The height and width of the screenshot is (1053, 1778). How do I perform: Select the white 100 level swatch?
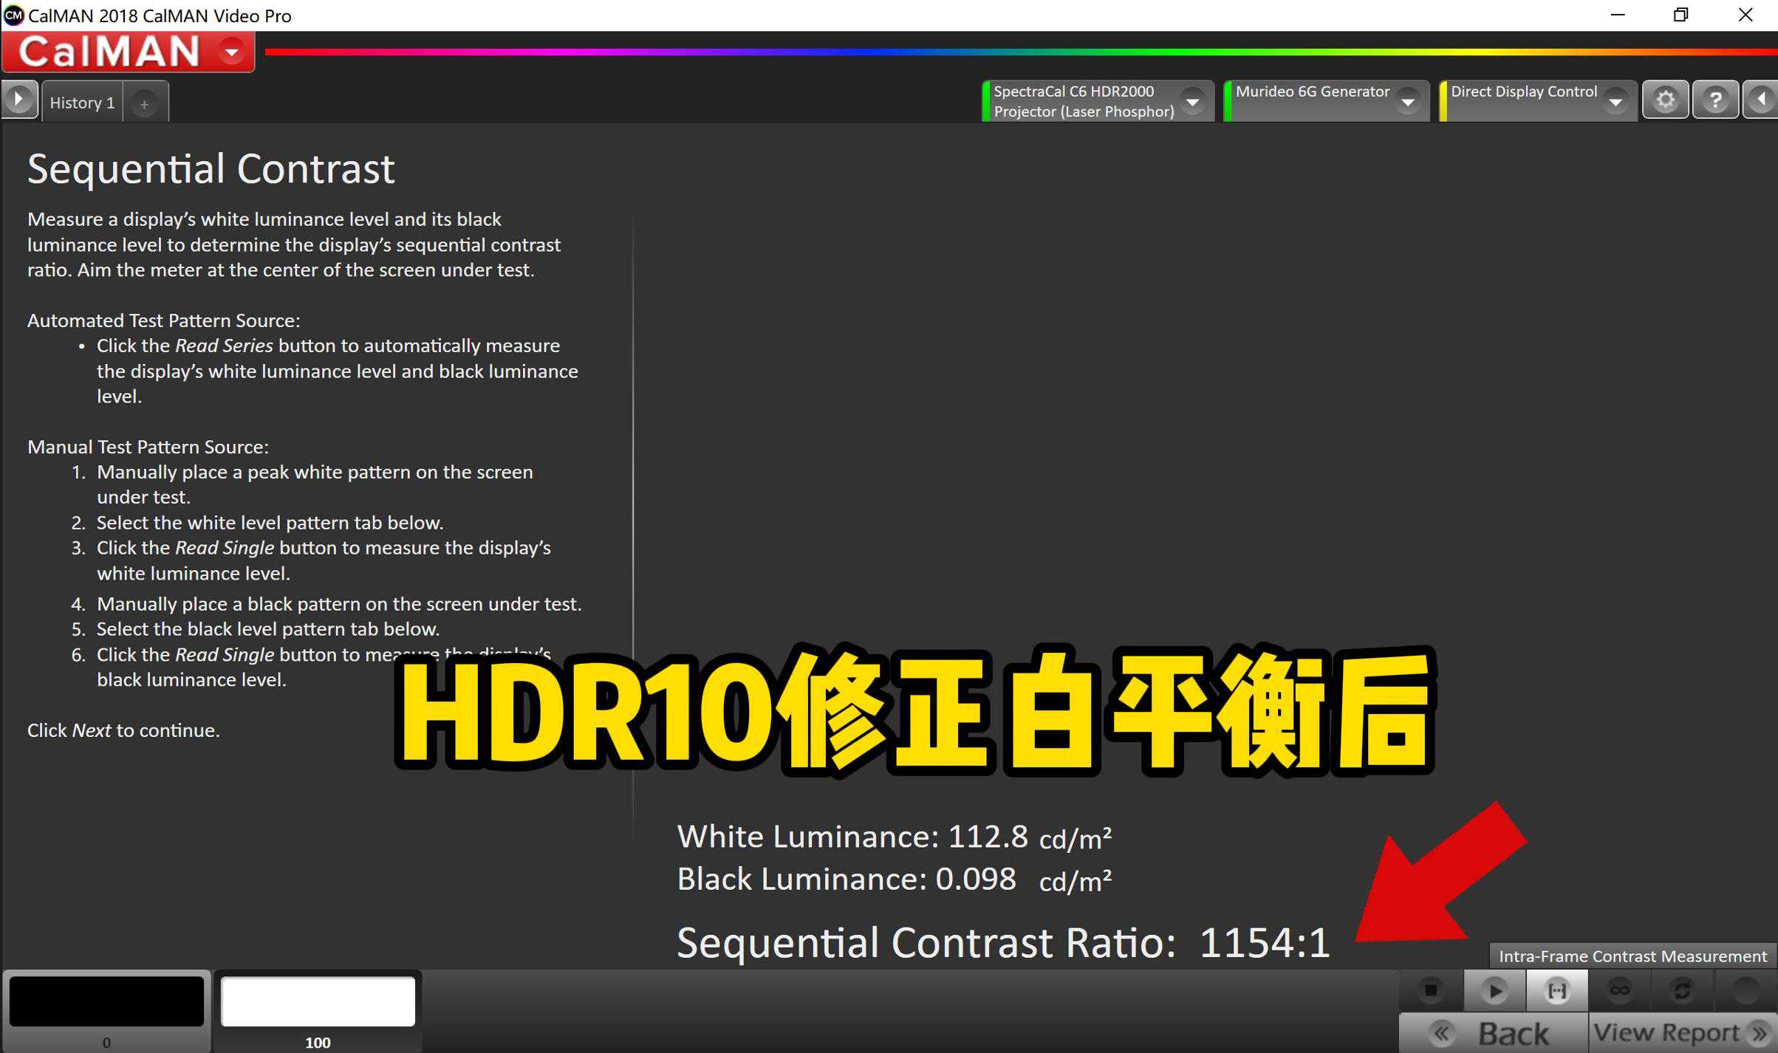tap(318, 1002)
